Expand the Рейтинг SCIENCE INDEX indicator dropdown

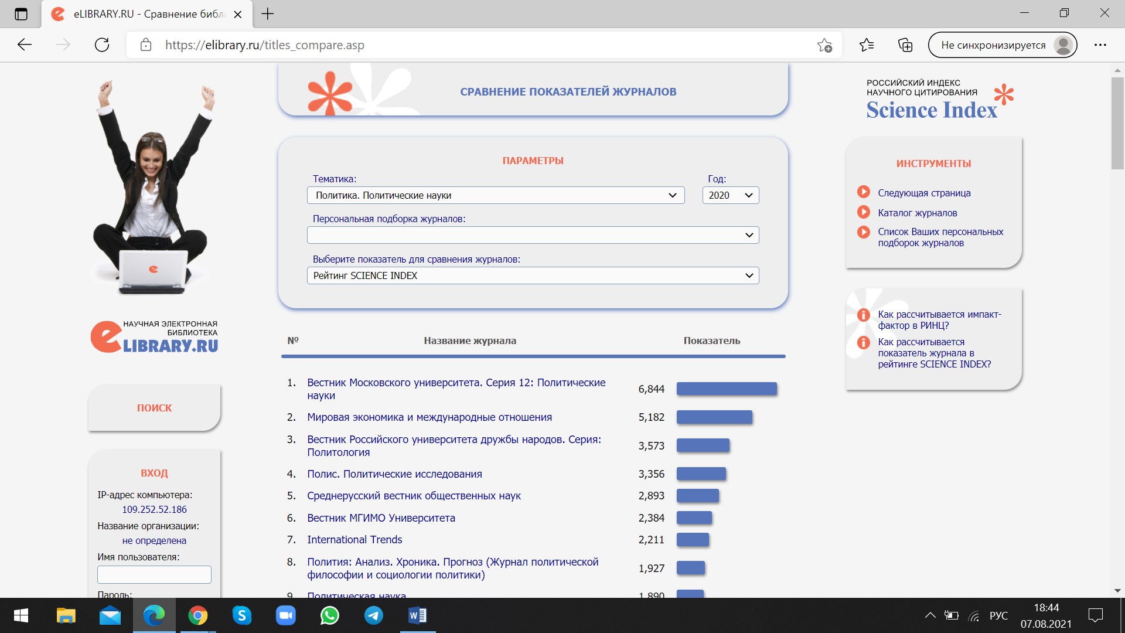532,275
